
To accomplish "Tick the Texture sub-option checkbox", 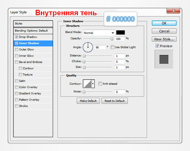I will [20, 75].
